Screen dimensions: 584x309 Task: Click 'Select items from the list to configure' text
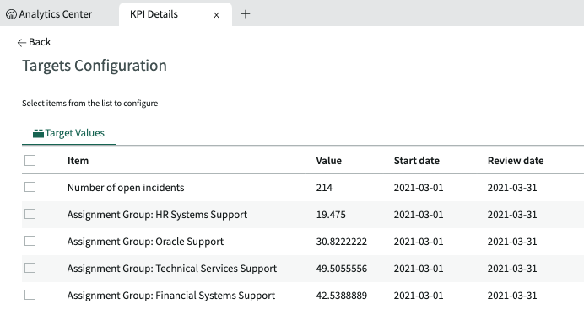pos(89,104)
